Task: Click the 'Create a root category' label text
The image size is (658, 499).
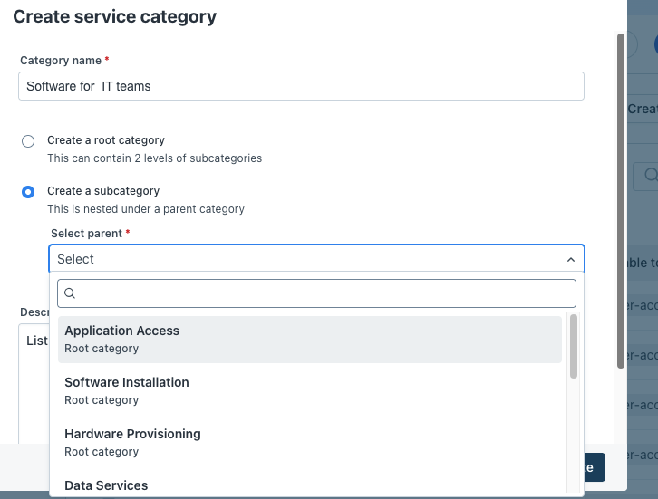Action: 106,140
